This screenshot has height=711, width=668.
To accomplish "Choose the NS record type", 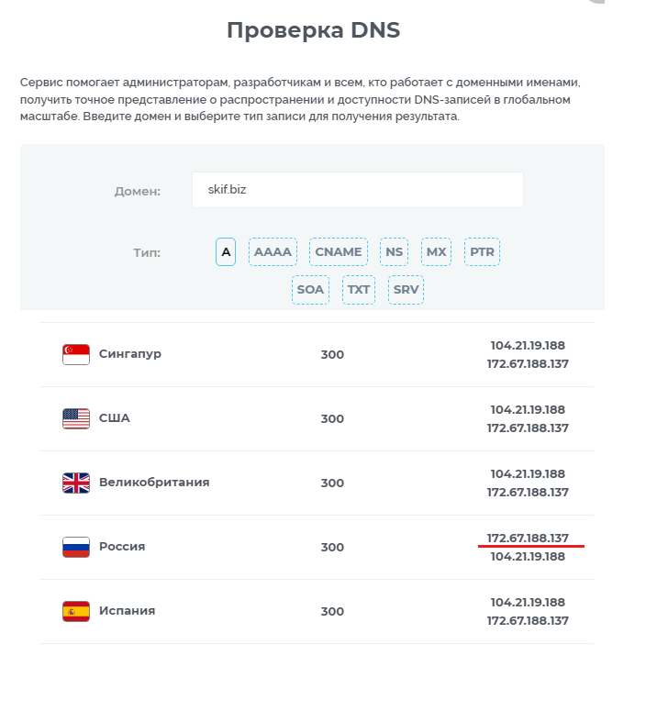I will coord(394,251).
